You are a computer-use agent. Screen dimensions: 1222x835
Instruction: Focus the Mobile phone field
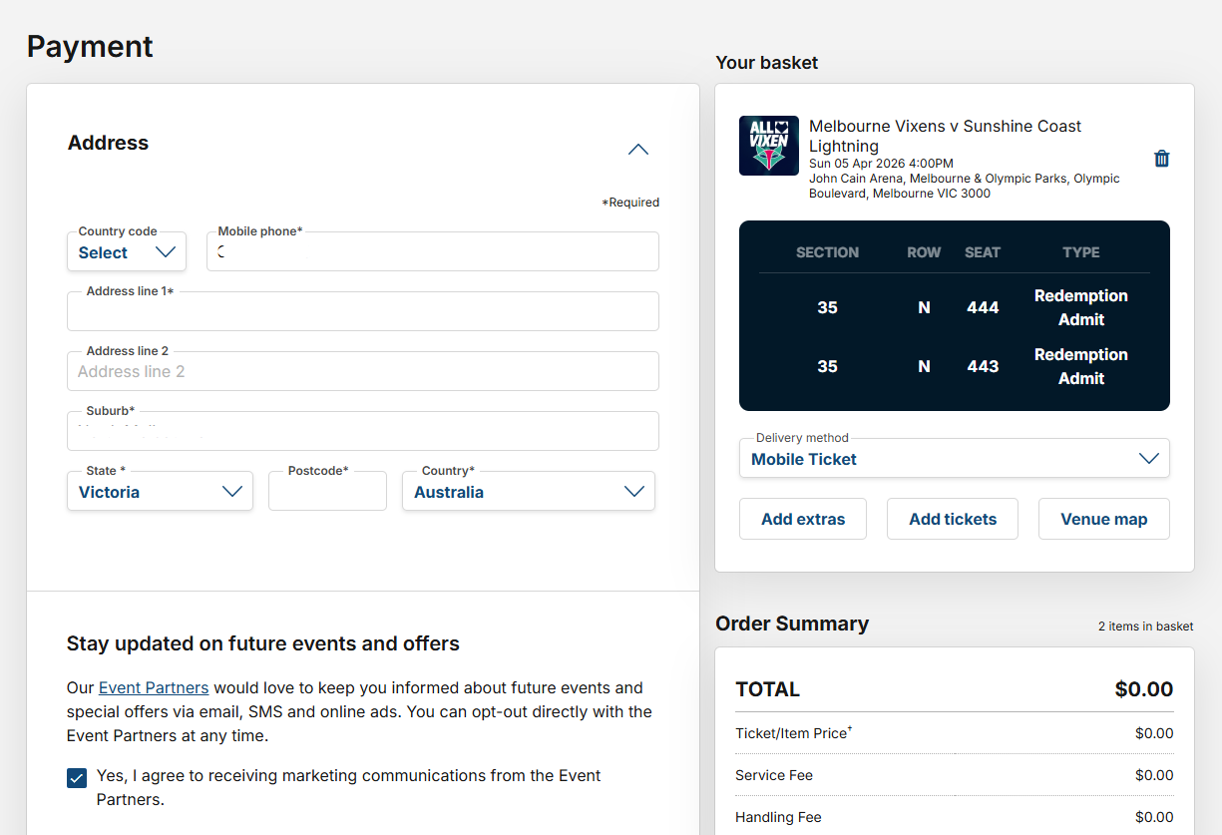[x=433, y=252]
